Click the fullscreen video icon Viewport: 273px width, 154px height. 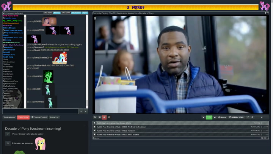click(248, 118)
